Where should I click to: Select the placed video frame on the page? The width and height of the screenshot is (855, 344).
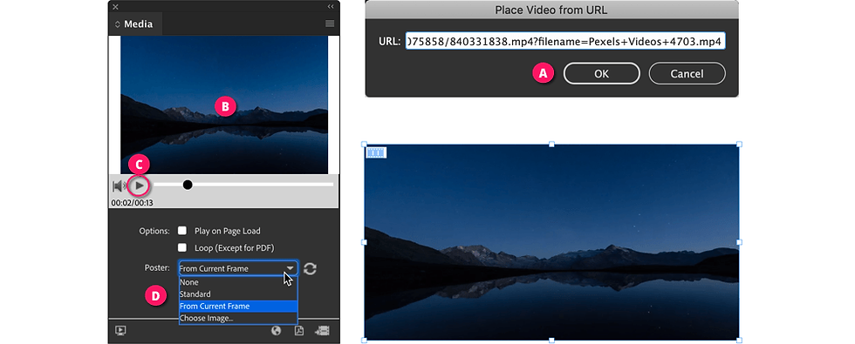[x=551, y=242]
